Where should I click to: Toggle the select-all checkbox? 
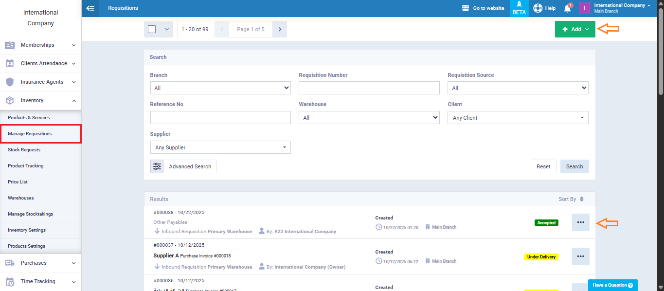pyautogui.click(x=152, y=29)
